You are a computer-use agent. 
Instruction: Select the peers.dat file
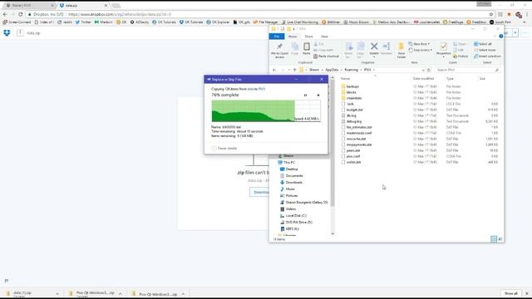352,150
